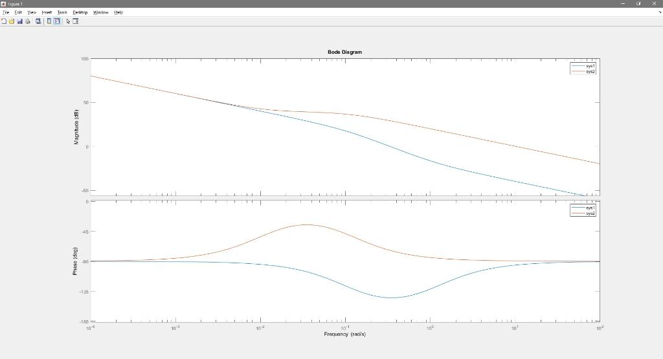
Task: Click the minimum of the blue sys1 phase curve
Action: [x=392, y=298]
